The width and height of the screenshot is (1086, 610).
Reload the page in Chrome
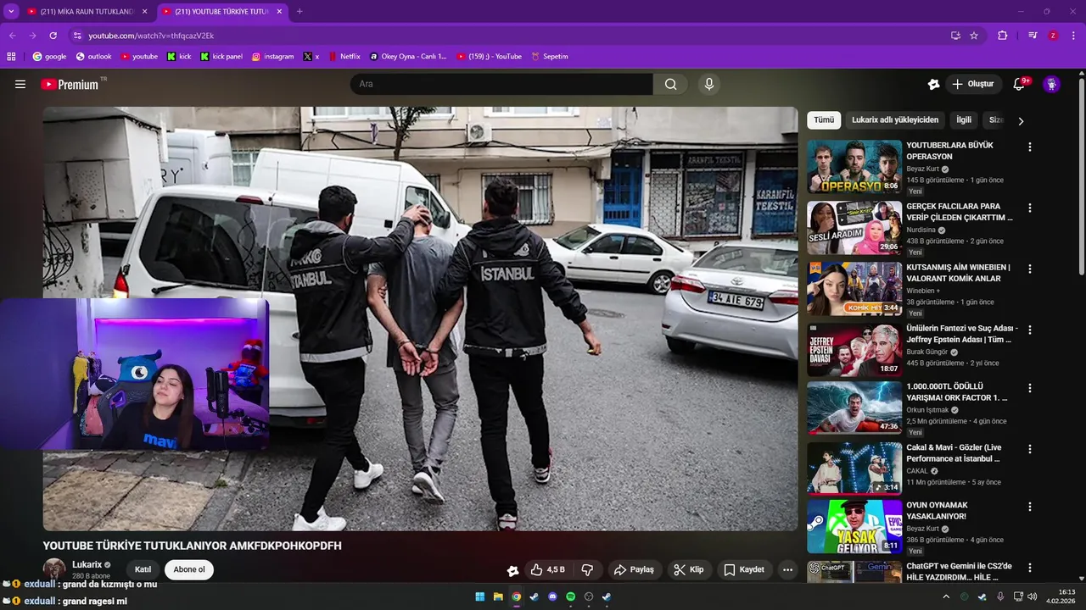tap(53, 36)
